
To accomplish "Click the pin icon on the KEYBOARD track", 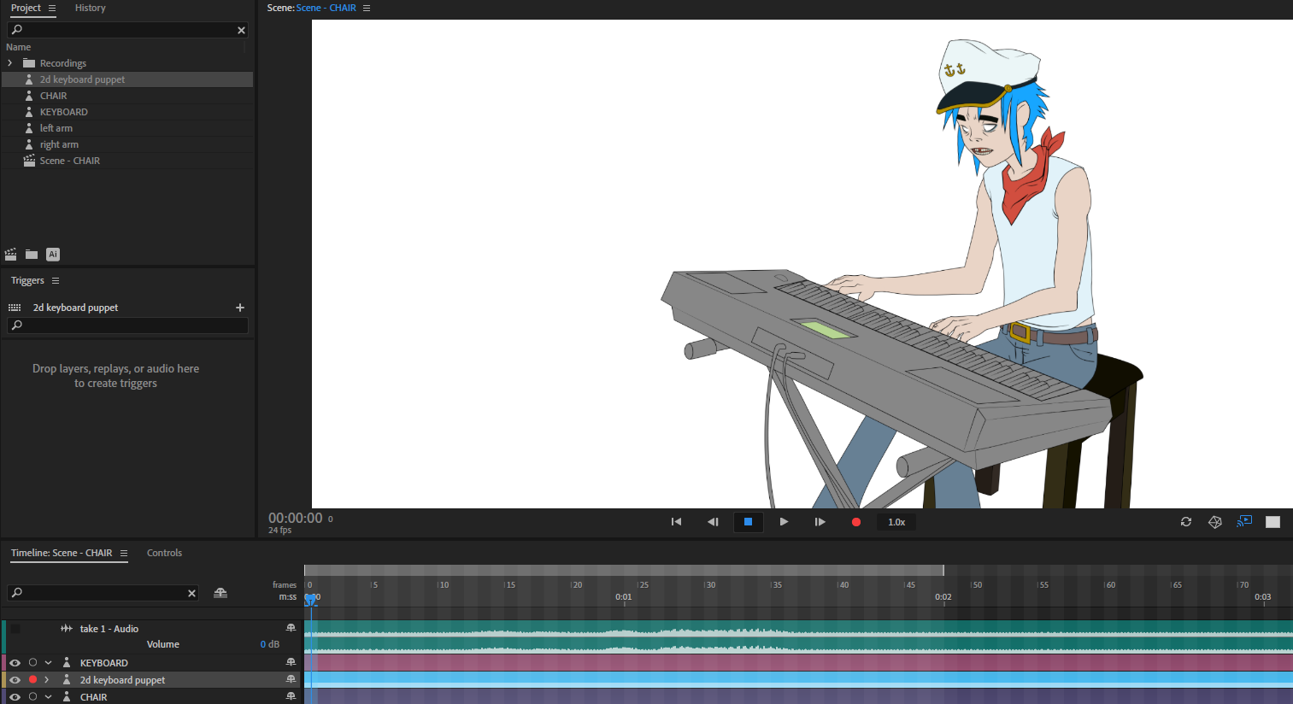I will (291, 662).
